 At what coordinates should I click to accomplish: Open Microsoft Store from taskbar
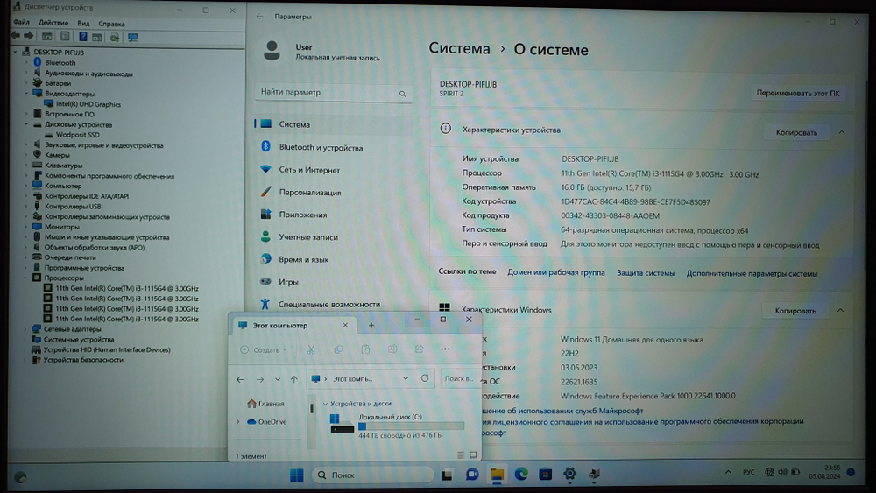[x=545, y=474]
